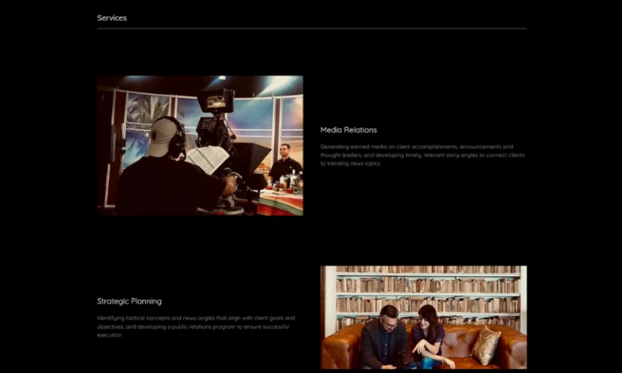Open the couple on leather sofa photo
This screenshot has height=373, width=622.
click(423, 317)
